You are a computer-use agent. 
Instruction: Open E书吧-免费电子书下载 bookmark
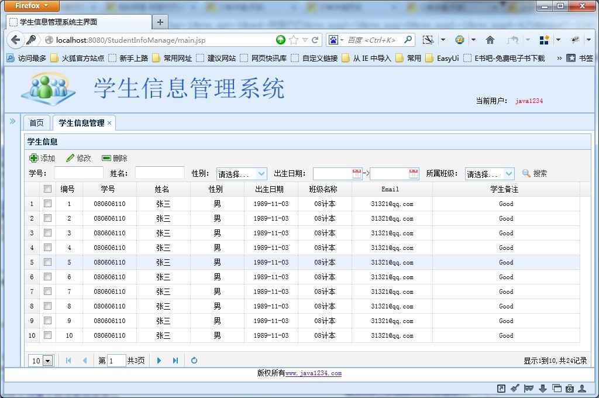505,58
